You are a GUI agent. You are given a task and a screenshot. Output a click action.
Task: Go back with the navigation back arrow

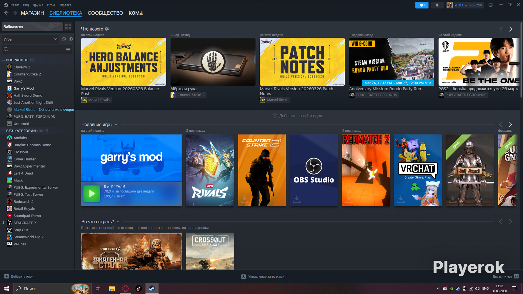(x=6, y=13)
